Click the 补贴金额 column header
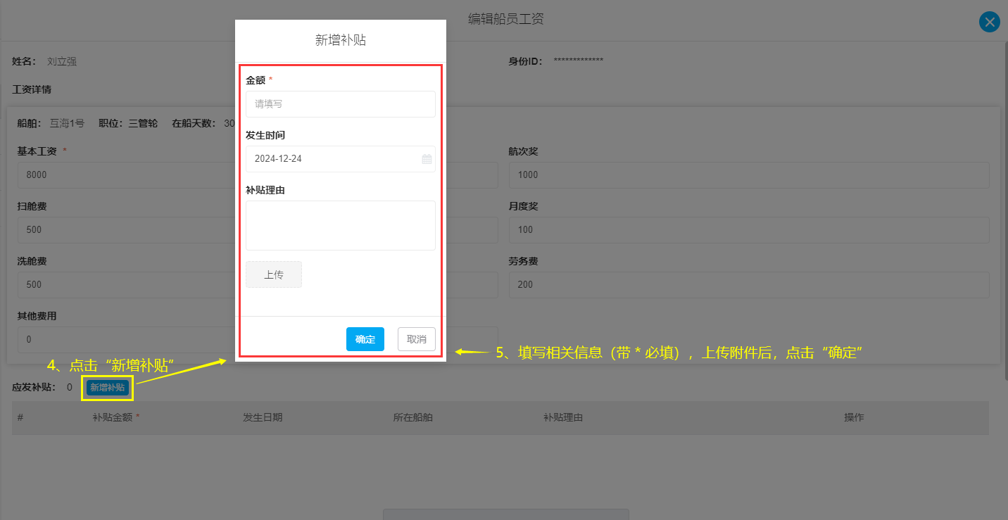The image size is (1008, 520). (113, 417)
